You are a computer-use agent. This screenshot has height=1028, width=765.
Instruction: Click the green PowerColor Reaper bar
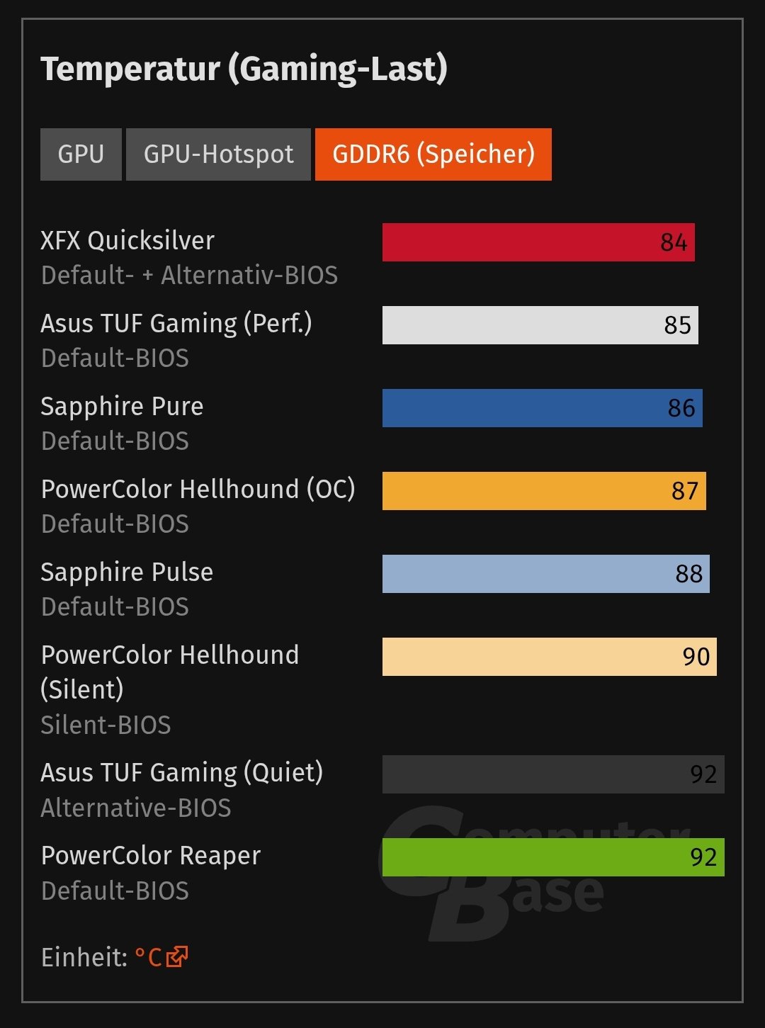click(553, 857)
